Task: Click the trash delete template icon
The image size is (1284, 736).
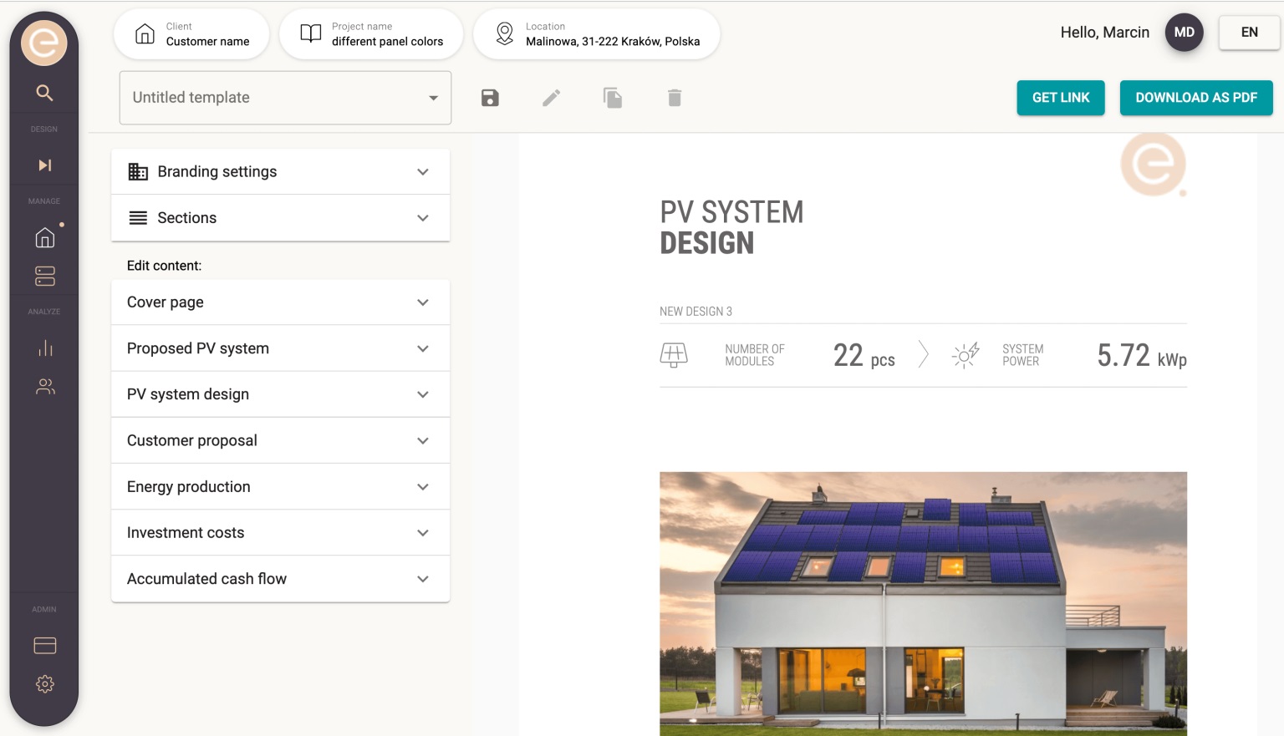Action: click(x=675, y=98)
